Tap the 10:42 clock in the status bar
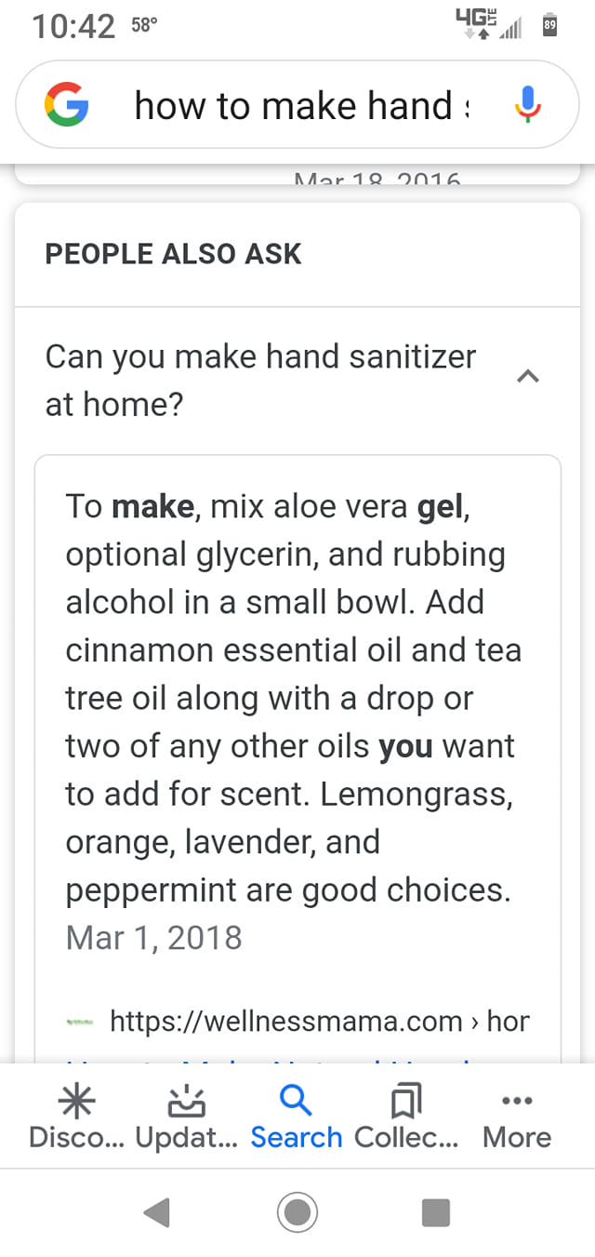The image size is (595, 1257). (73, 26)
